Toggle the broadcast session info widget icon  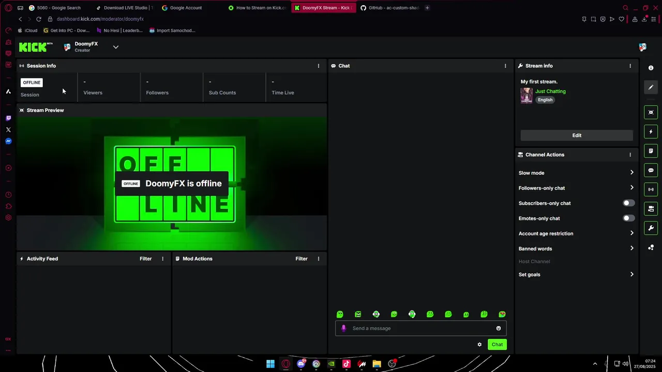651,190
